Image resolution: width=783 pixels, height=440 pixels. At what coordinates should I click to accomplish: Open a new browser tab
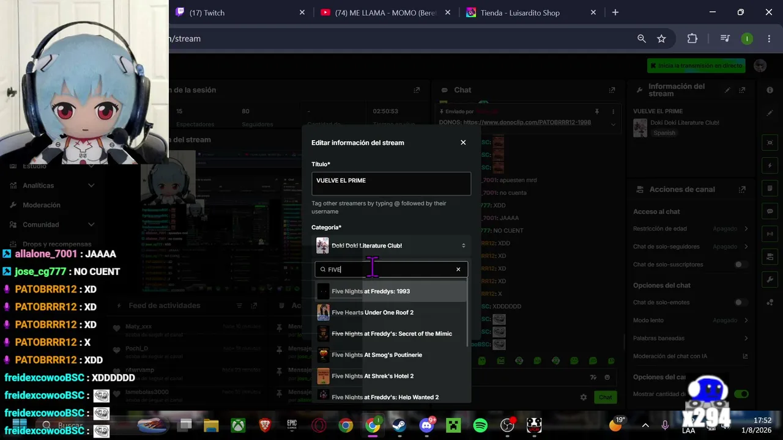615,12
